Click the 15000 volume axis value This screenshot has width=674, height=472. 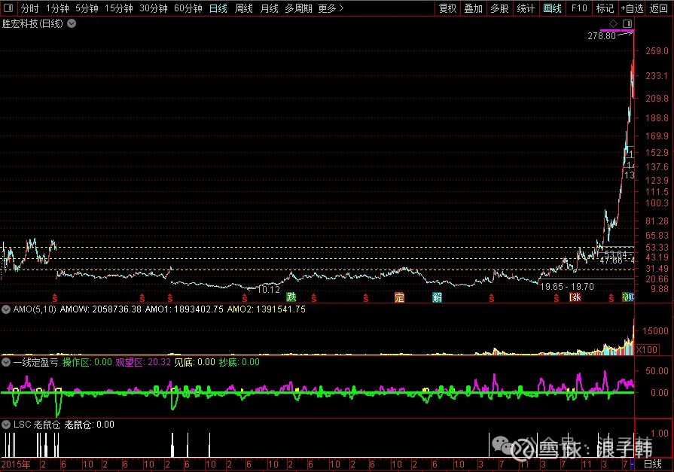pyautogui.click(x=655, y=331)
